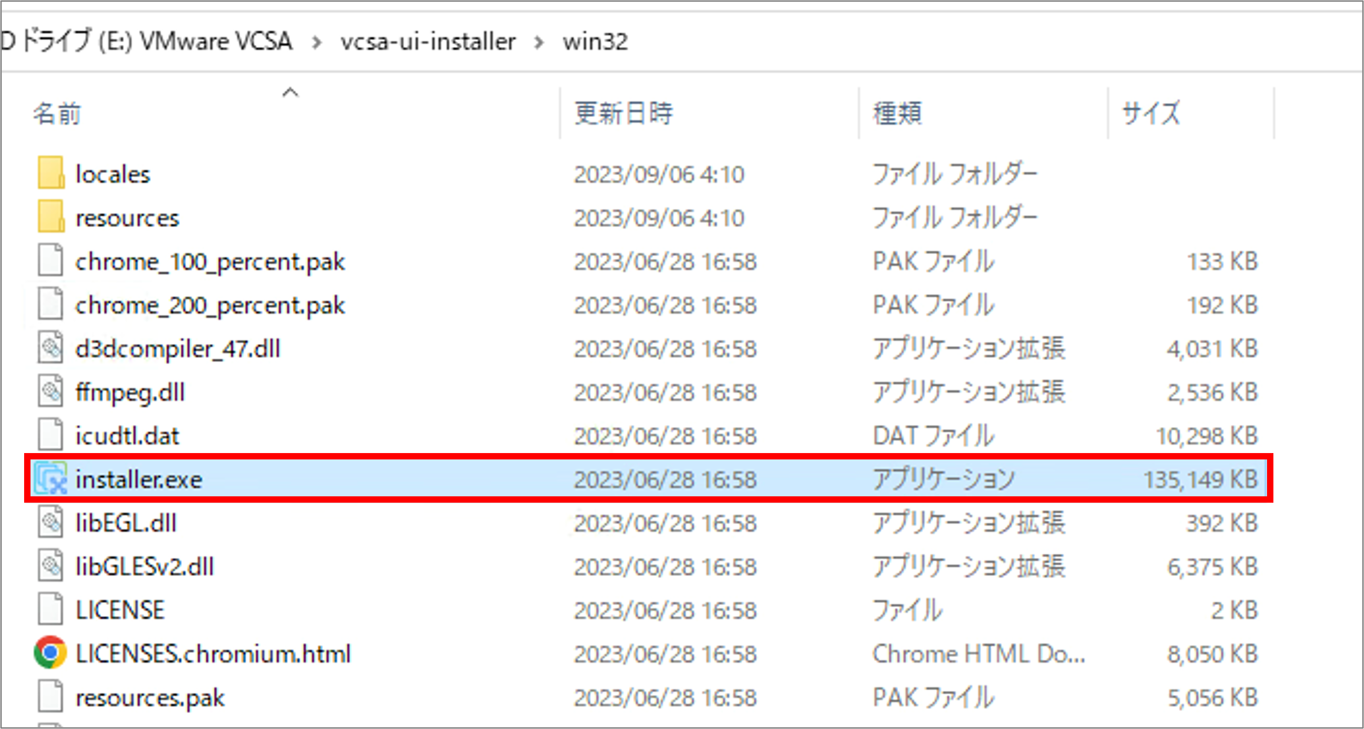Sort by サイズ column header
Viewport: 1364px width, 729px height.
coord(1151,113)
